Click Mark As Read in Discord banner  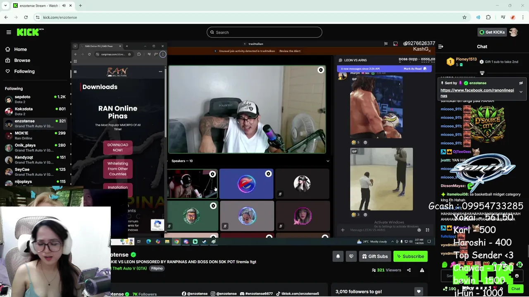[415, 69]
